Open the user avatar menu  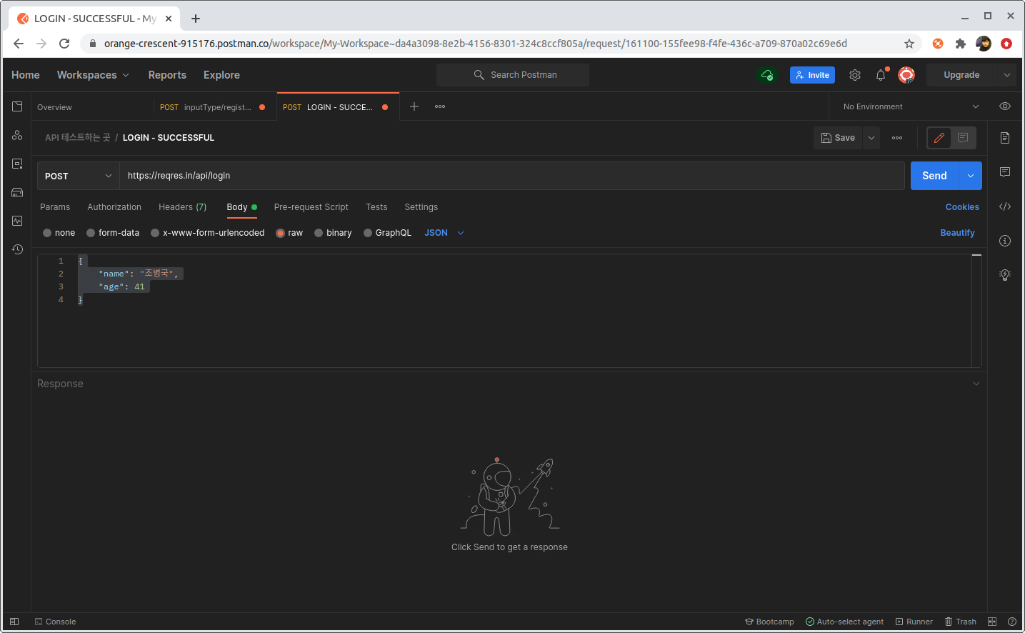(906, 75)
